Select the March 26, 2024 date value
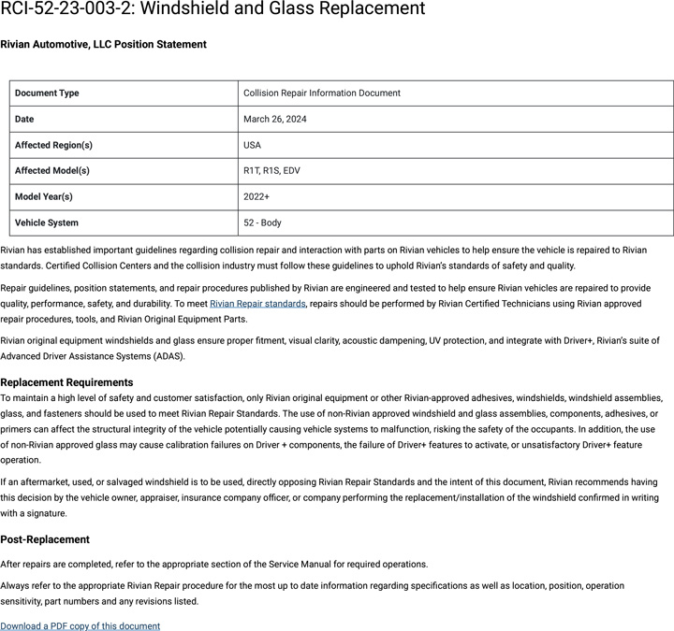The width and height of the screenshot is (674, 631). 274,120
